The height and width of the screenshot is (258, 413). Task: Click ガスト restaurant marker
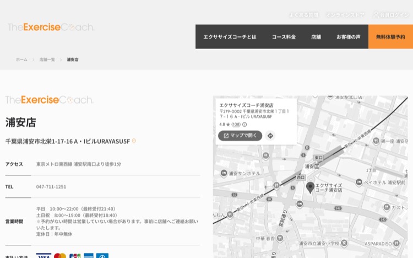coord(387,207)
